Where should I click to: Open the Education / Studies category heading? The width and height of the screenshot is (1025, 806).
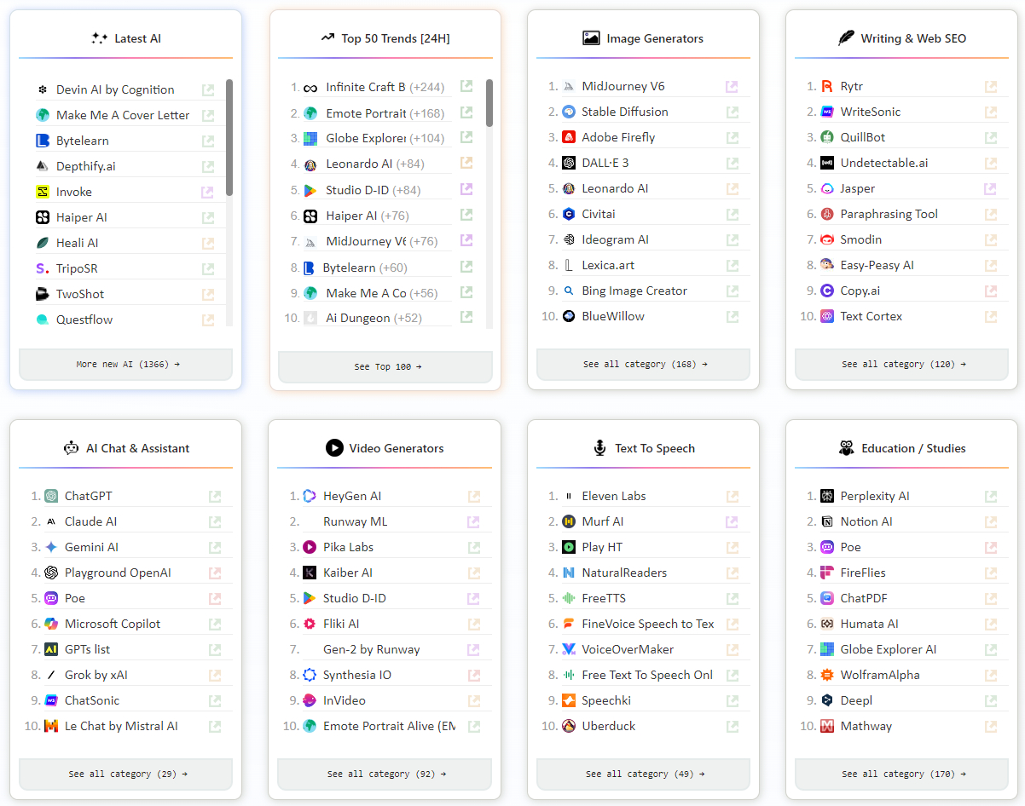[902, 448]
